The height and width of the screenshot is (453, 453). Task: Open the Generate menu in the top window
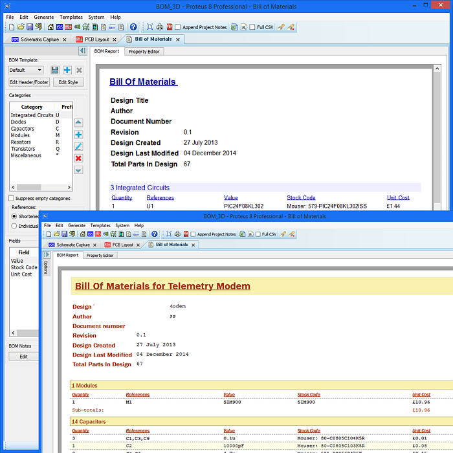tap(44, 17)
